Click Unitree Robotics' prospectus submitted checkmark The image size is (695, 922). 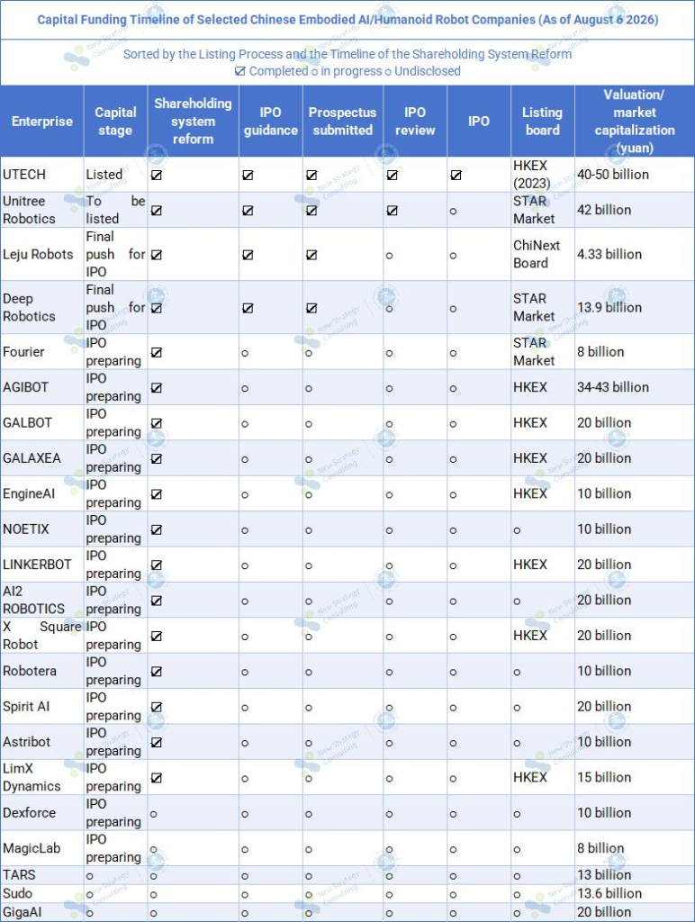[x=311, y=211]
